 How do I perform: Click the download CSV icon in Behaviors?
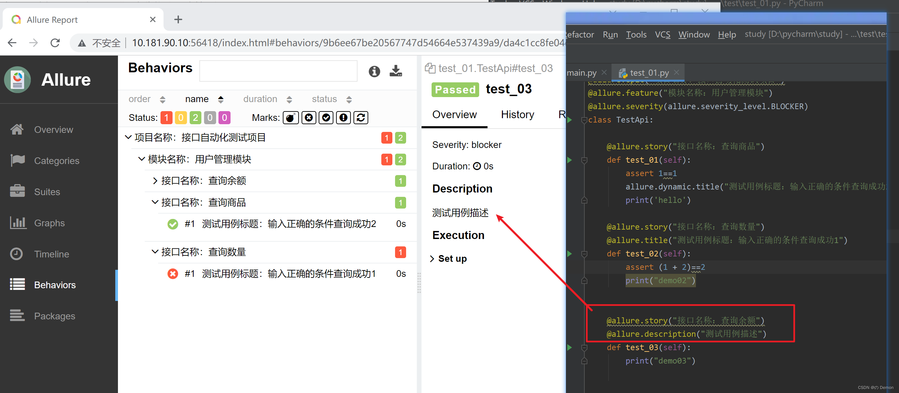pos(395,71)
